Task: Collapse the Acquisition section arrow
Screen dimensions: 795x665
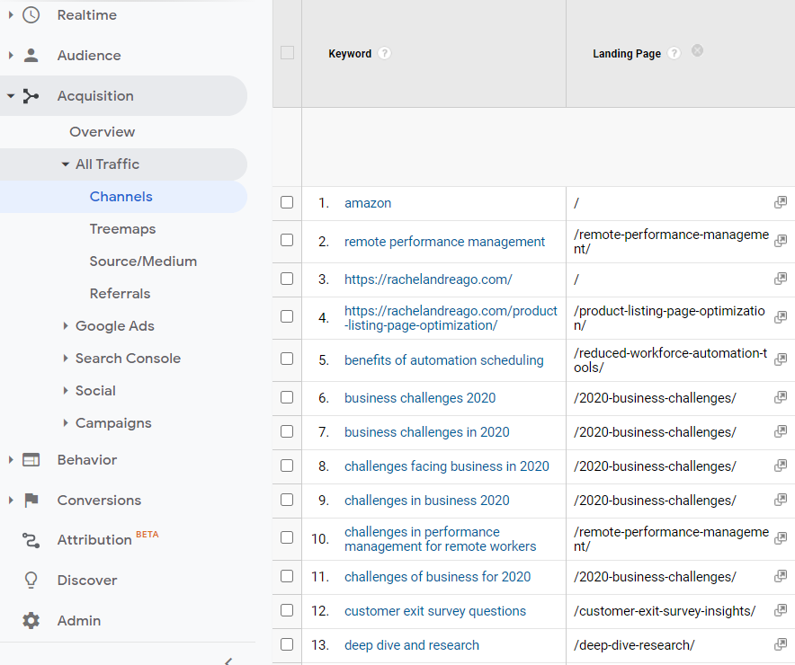Action: [x=11, y=96]
